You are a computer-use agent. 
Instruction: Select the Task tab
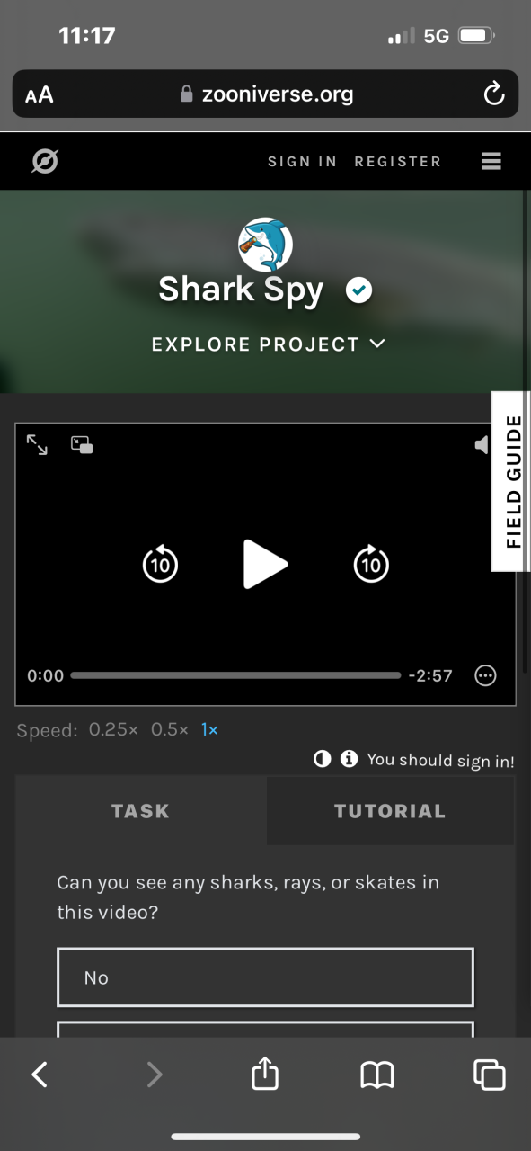point(140,811)
